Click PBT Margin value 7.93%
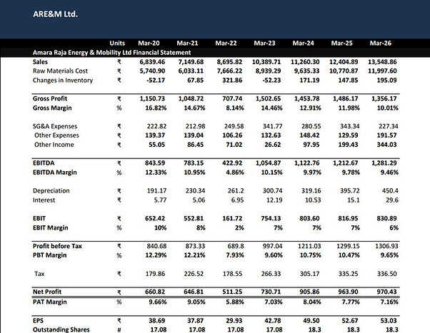The width and height of the screenshot is (430, 333). [x=235, y=255]
